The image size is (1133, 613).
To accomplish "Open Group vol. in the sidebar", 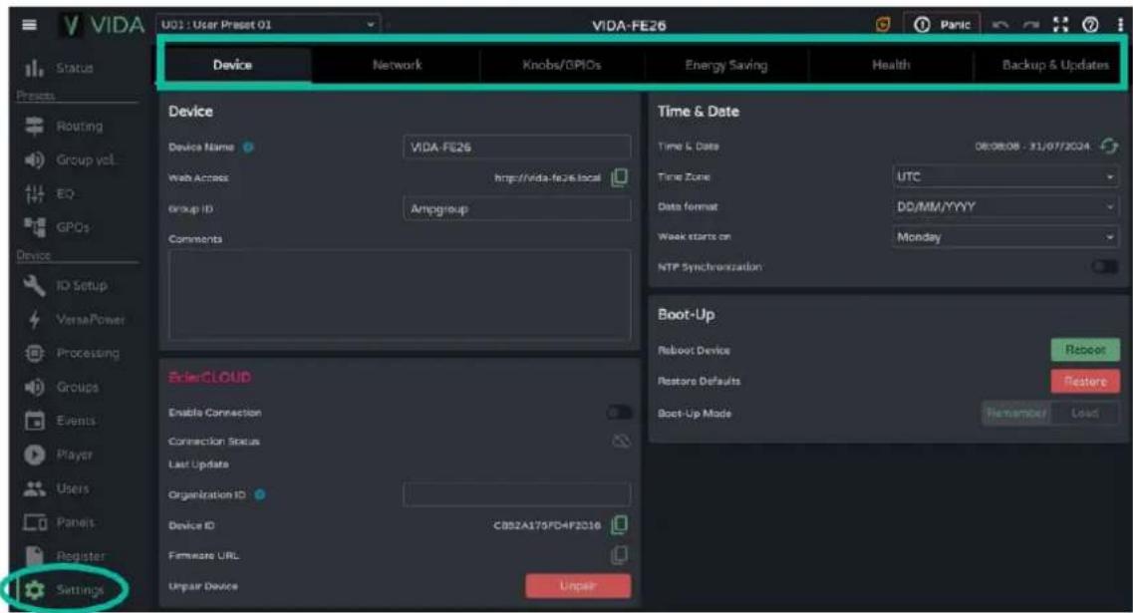I will click(70, 159).
